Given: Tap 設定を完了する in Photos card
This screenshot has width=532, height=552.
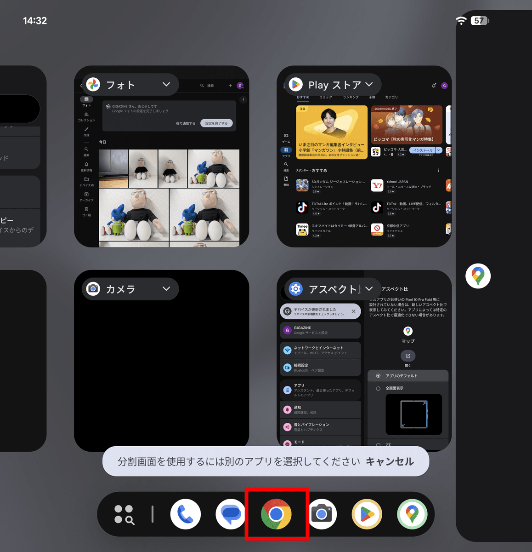Looking at the screenshot, I should [216, 123].
